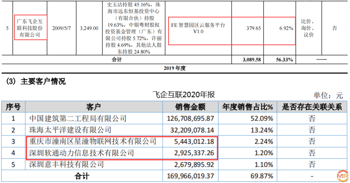
Task: Click sales amount 2,925,337.26
Action: pyautogui.click(x=194, y=153)
